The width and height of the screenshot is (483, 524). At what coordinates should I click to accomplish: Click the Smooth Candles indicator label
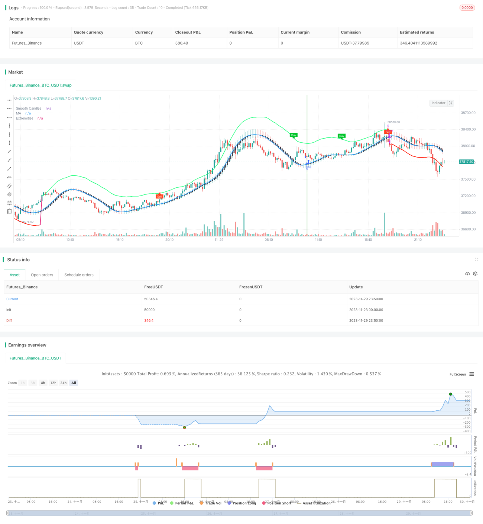[29, 109]
